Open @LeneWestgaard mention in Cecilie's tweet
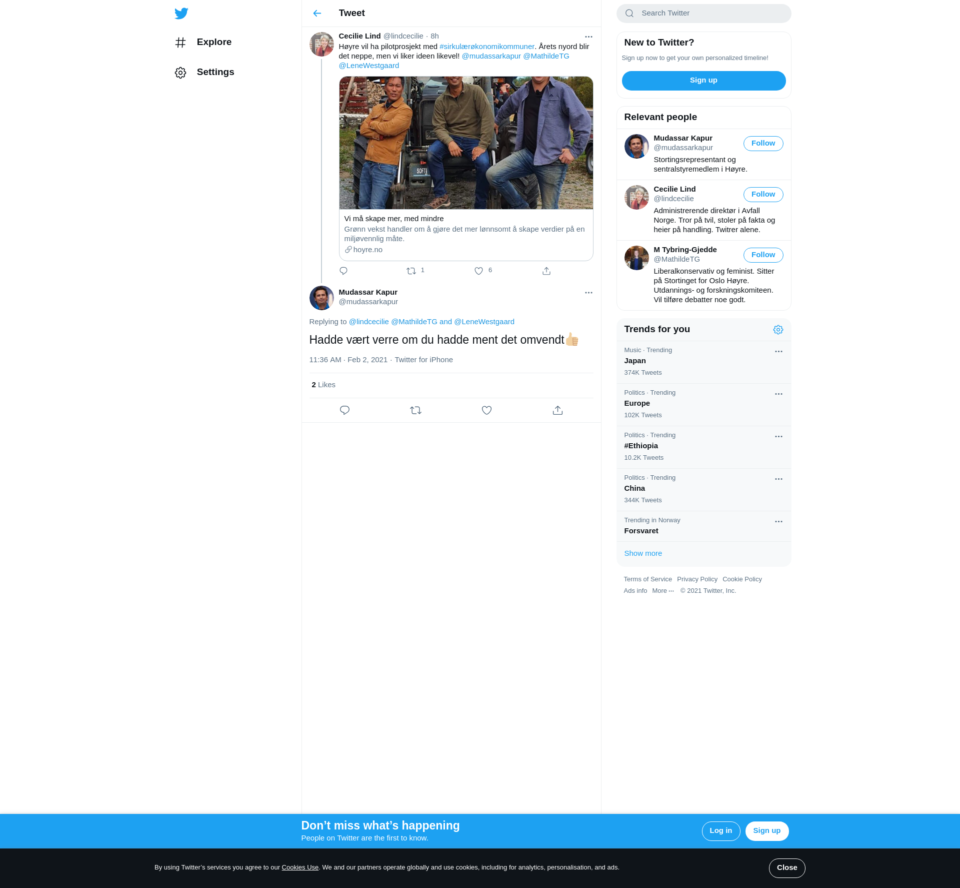This screenshot has height=888, width=960. click(369, 66)
